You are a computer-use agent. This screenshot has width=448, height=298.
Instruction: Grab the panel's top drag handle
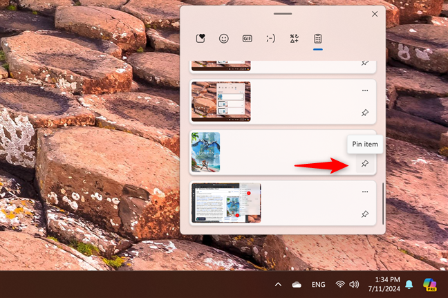pos(283,14)
